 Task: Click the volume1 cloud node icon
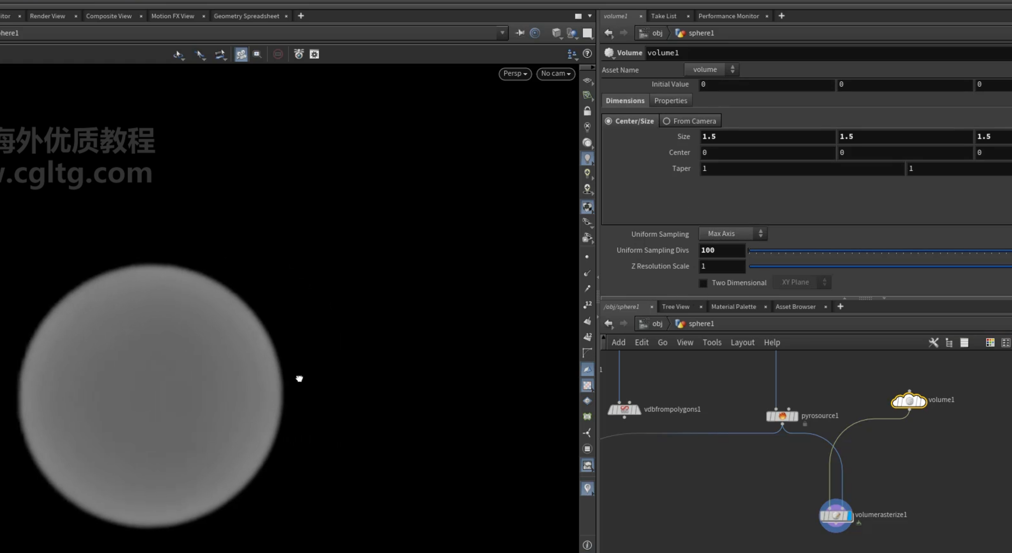pyautogui.click(x=909, y=400)
